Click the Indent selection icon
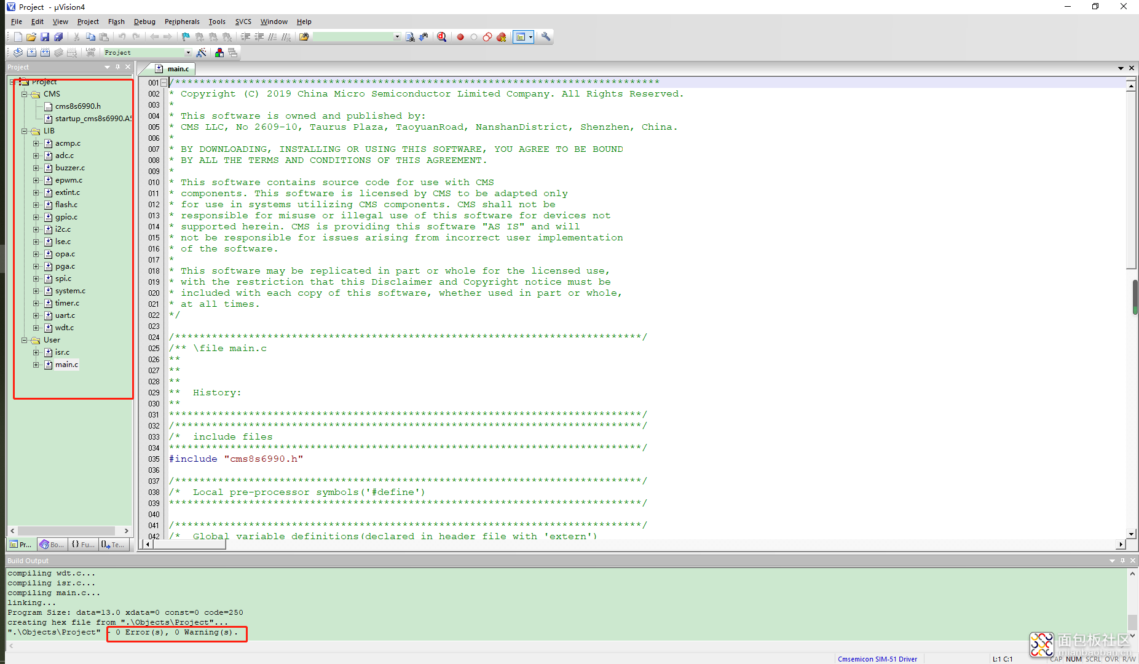Image resolution: width=1139 pixels, height=664 pixels. [245, 37]
